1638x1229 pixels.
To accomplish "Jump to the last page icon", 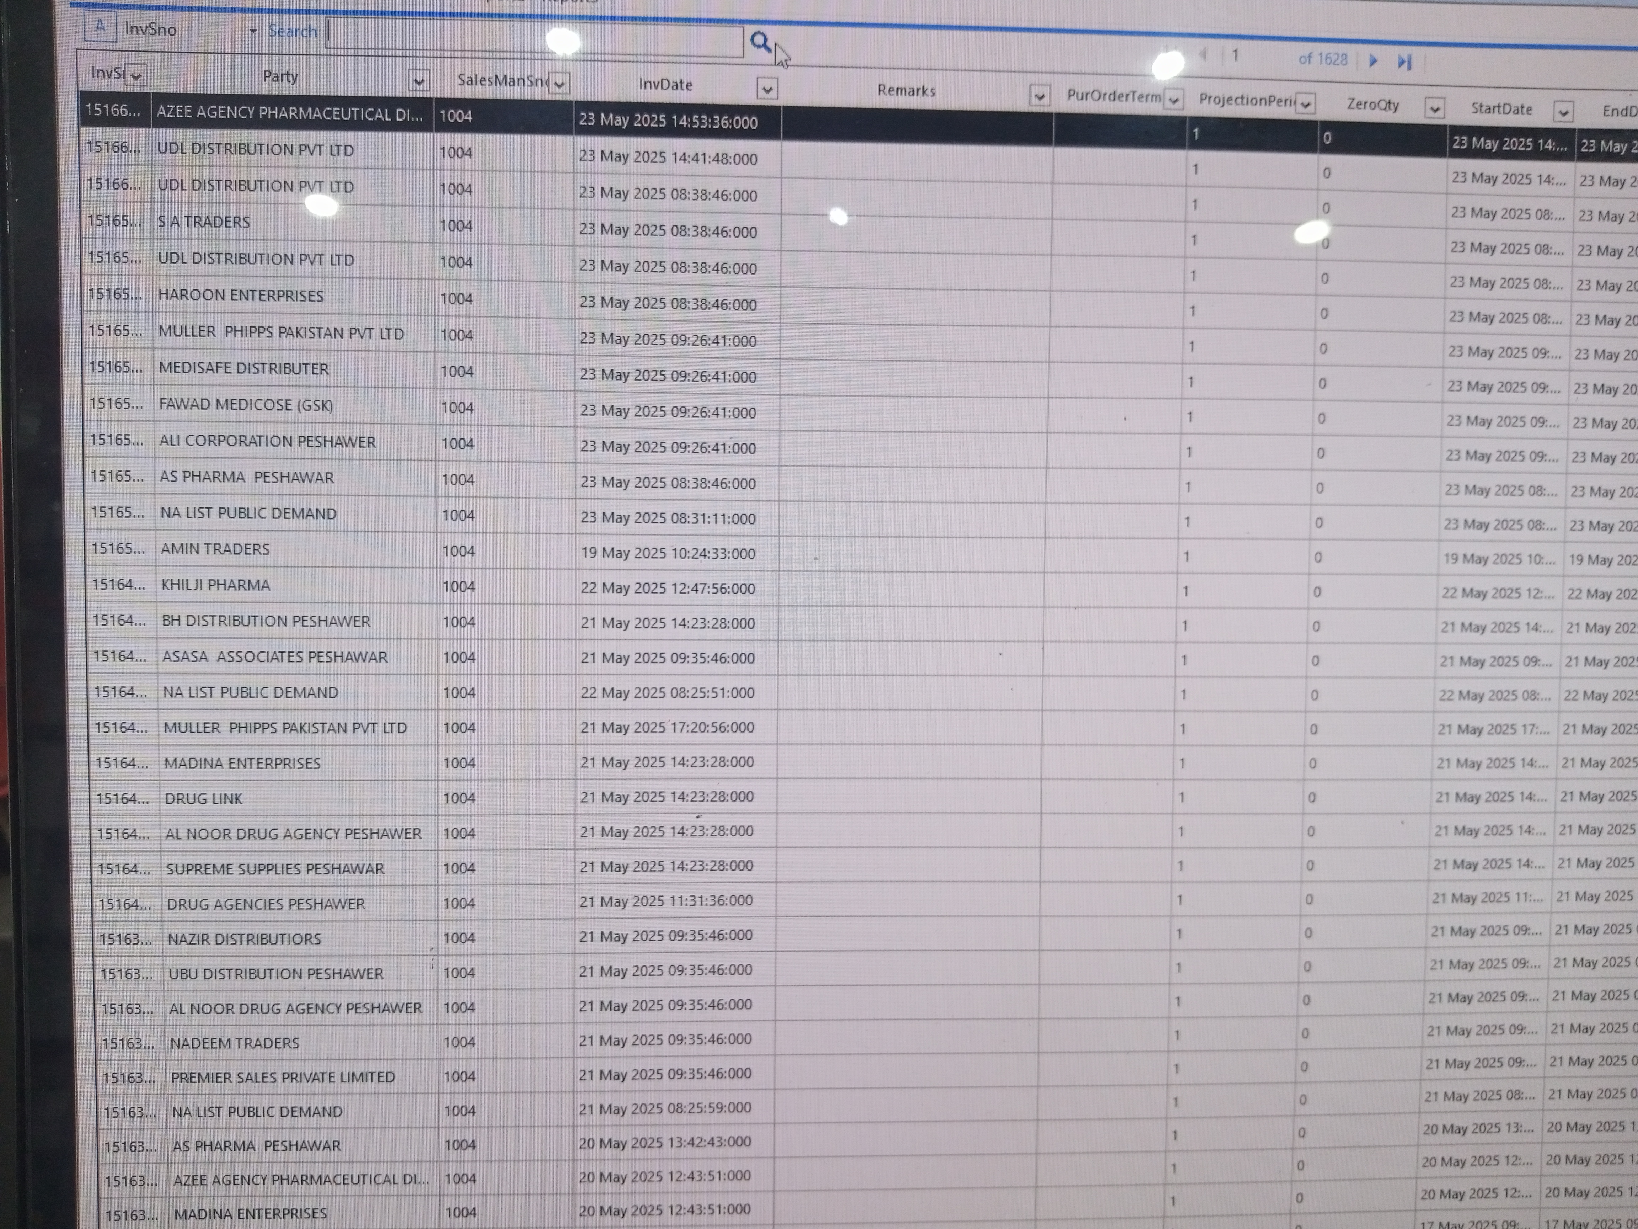I will 1404,62.
